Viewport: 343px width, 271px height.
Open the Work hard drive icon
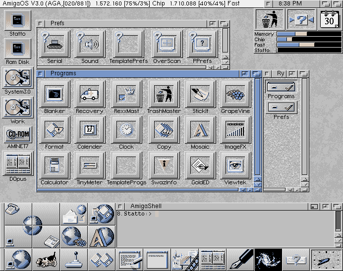coord(17,108)
